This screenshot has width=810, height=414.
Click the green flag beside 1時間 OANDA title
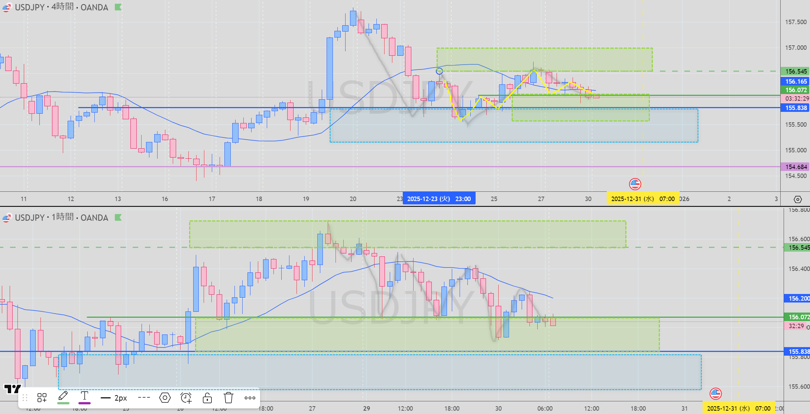118,217
